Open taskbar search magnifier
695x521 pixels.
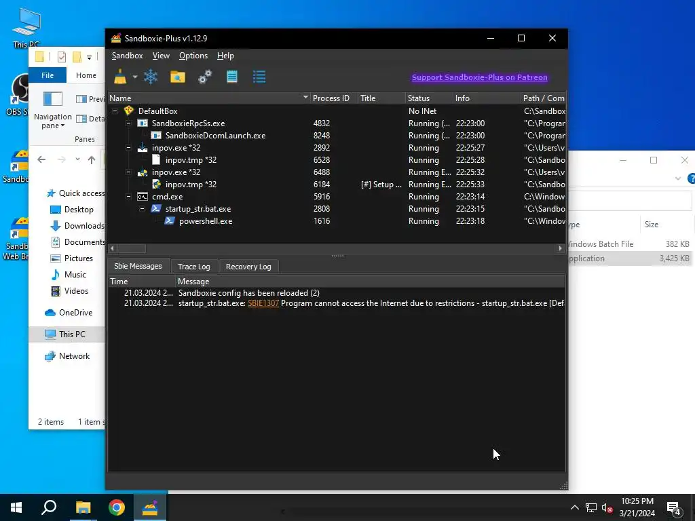coord(49,507)
